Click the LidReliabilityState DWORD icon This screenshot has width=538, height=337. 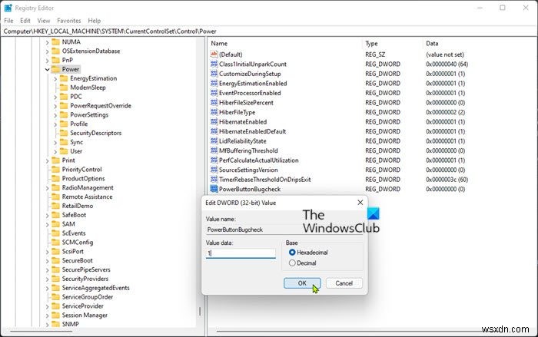click(214, 140)
